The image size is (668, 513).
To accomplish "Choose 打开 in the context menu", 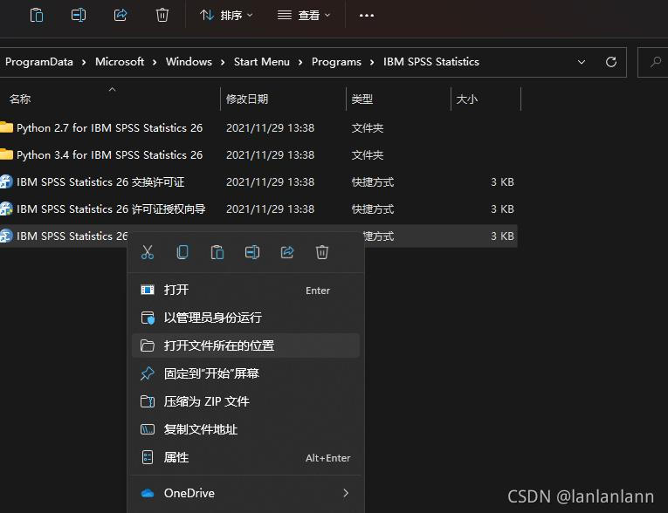I will pyautogui.click(x=246, y=291).
